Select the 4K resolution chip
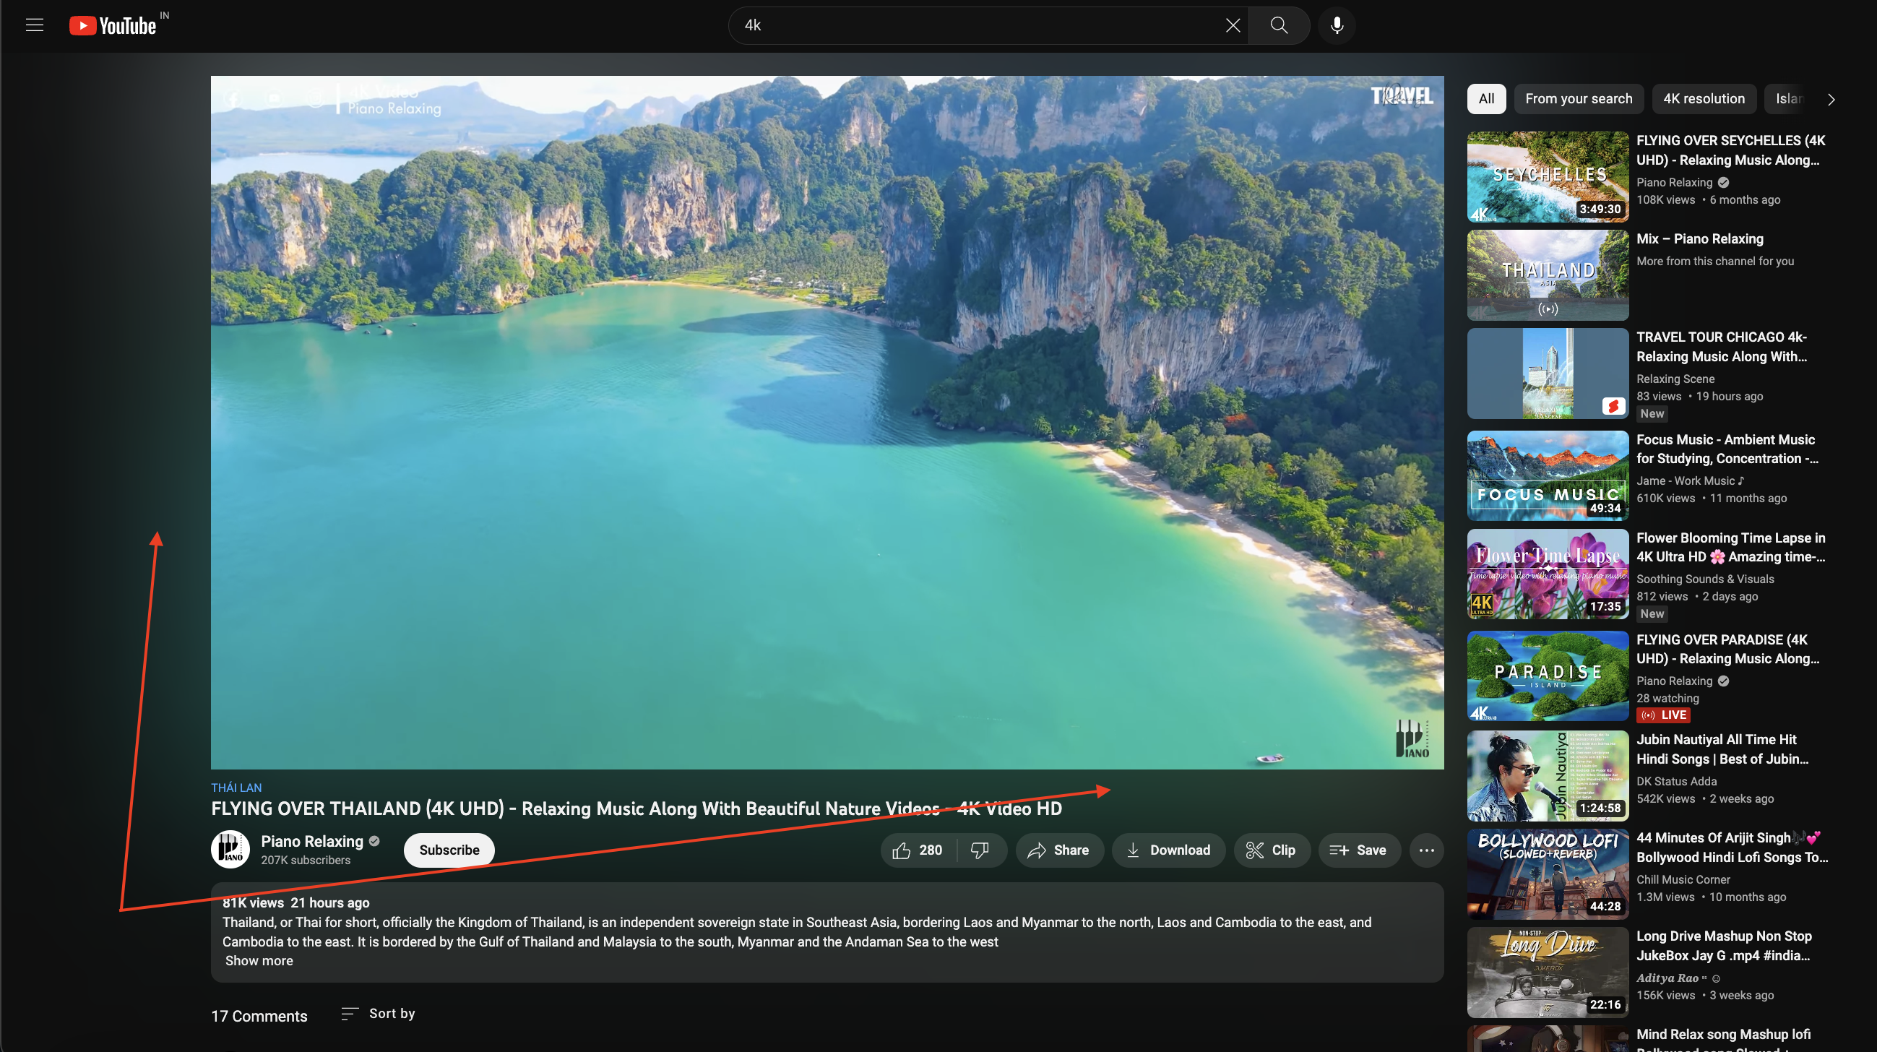Viewport: 1877px width, 1052px height. [1703, 98]
